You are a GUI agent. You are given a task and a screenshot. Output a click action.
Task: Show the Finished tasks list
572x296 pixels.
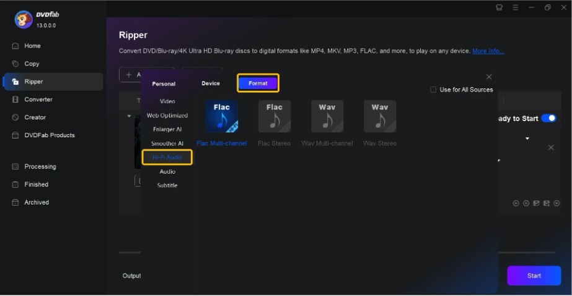36,184
